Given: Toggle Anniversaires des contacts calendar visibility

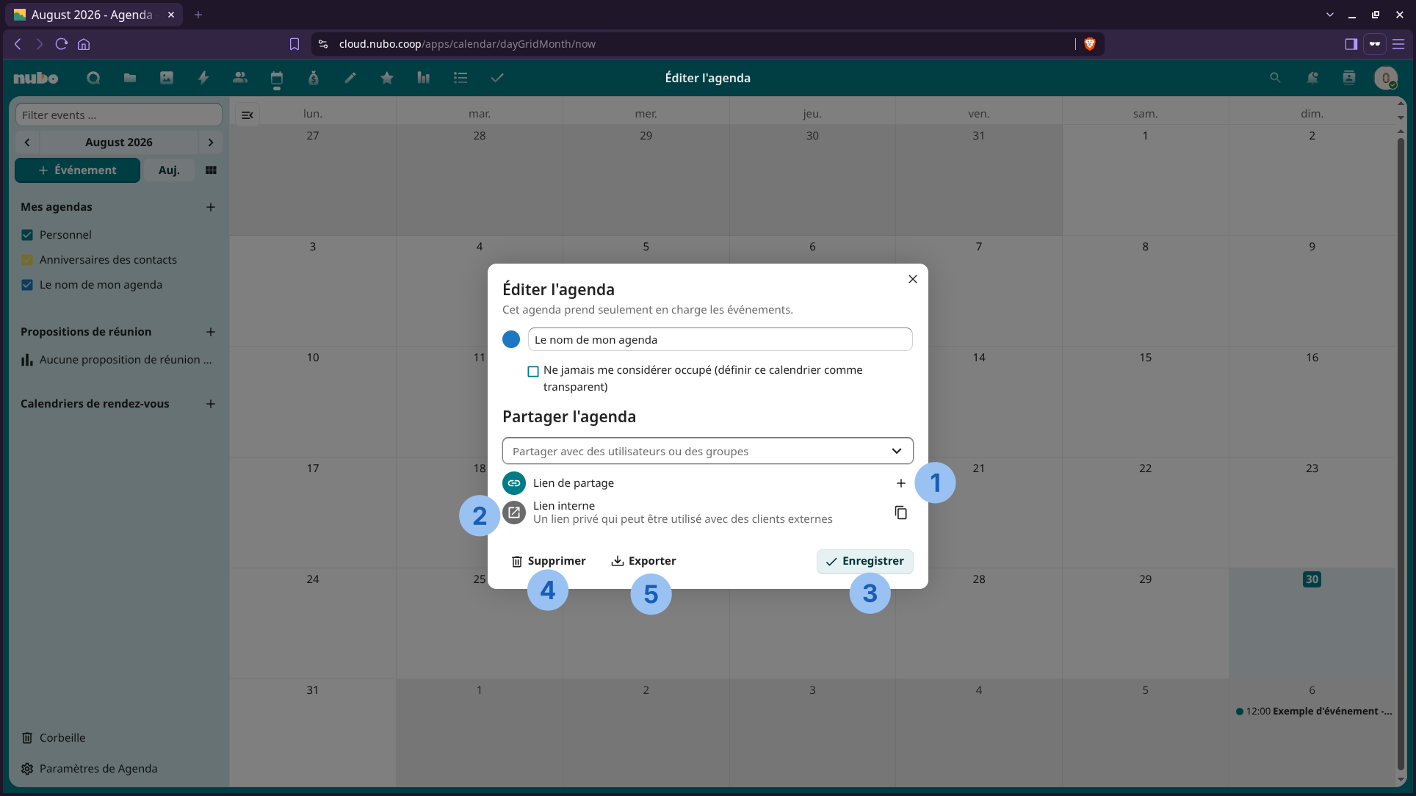Looking at the screenshot, I should (27, 260).
